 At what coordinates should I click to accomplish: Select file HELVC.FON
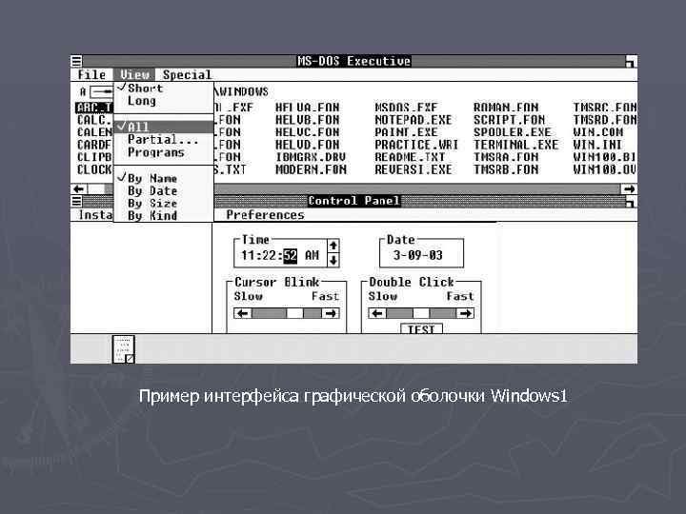[307, 132]
